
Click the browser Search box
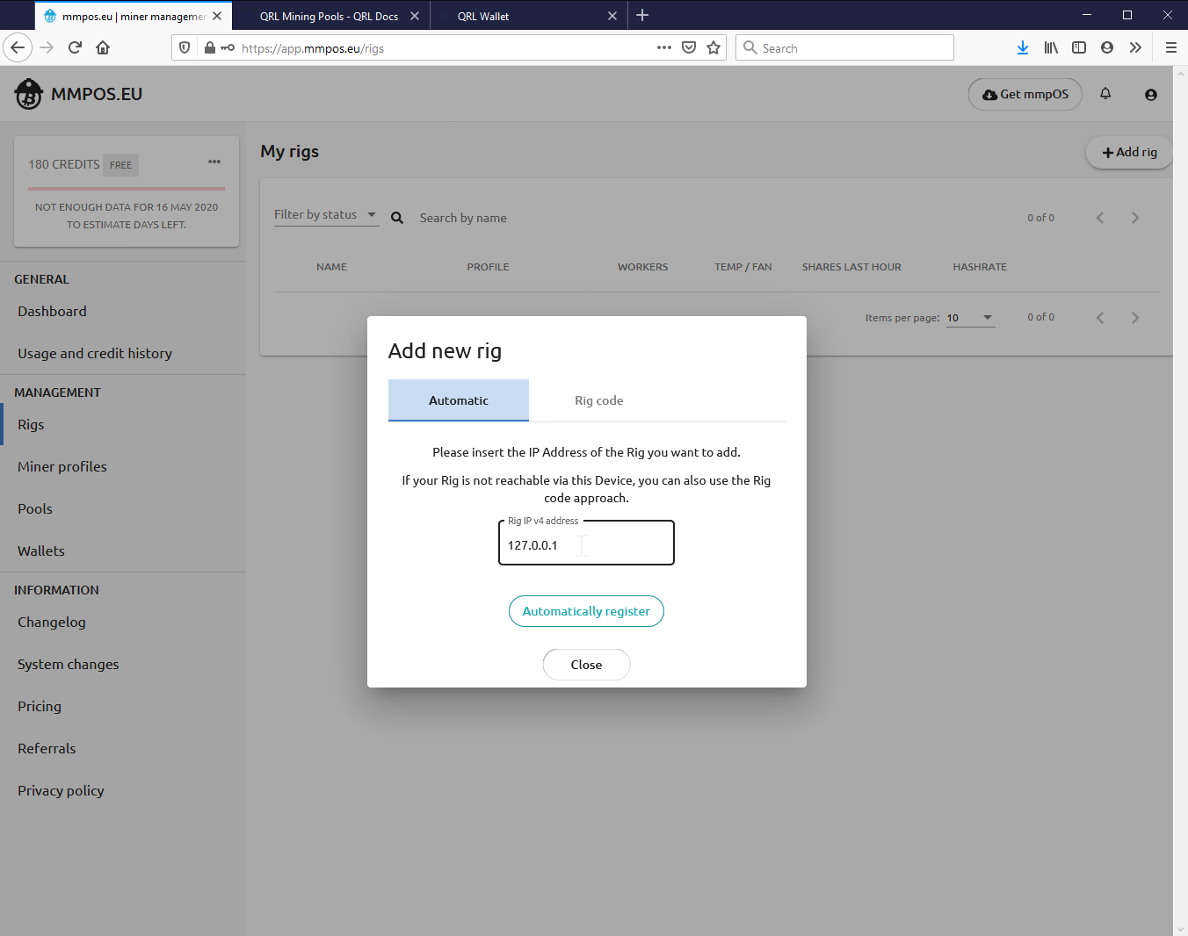(844, 47)
